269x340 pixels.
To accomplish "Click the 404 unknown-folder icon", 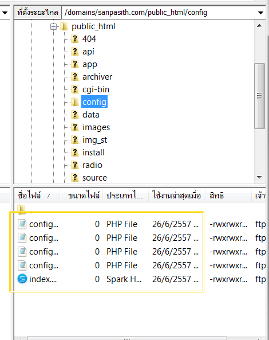I will (x=75, y=39).
